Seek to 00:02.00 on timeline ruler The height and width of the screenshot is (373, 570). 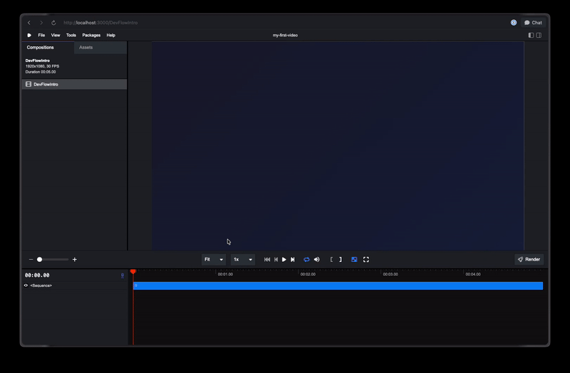click(x=308, y=274)
